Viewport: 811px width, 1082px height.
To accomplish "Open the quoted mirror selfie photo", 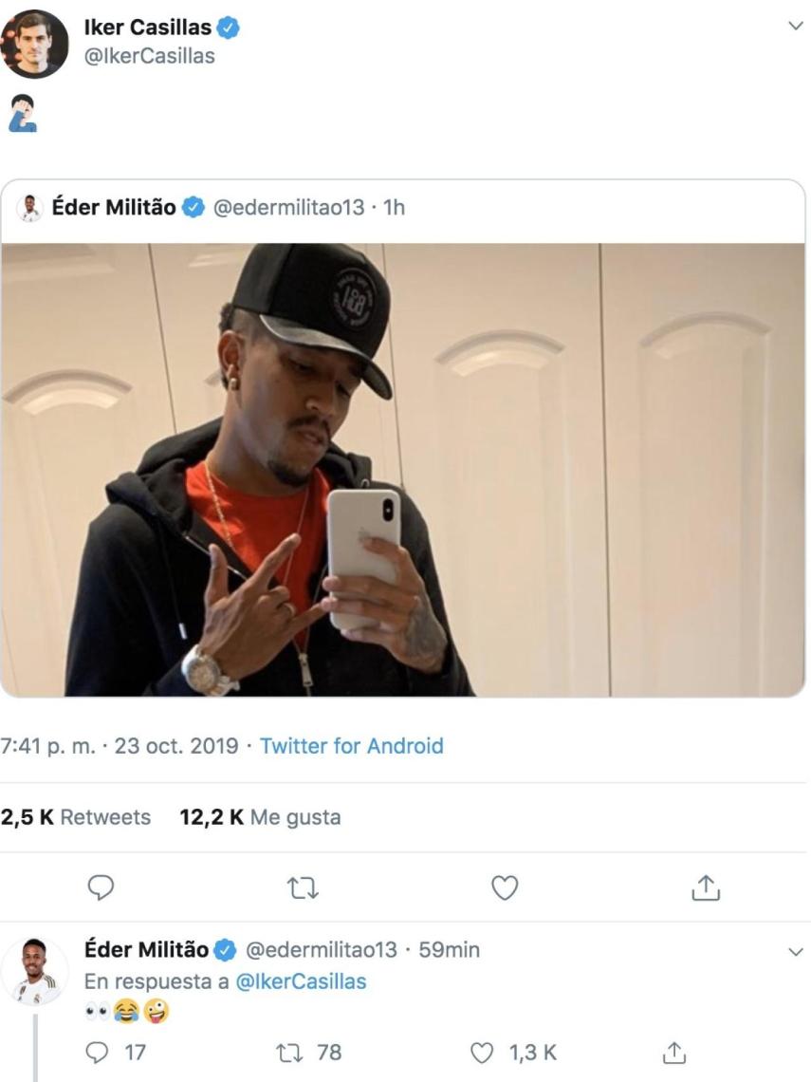I will tap(402, 470).
